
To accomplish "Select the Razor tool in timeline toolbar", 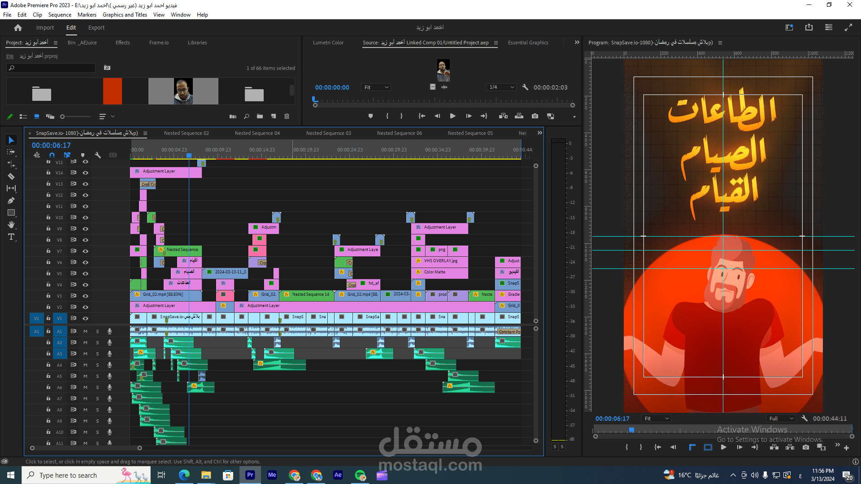I will click(11, 177).
